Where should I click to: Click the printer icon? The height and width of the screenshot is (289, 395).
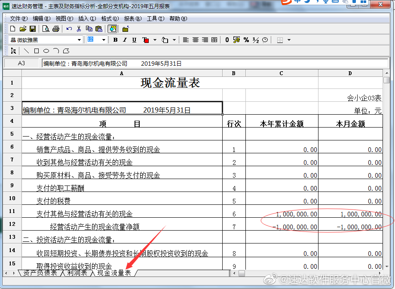55,29
